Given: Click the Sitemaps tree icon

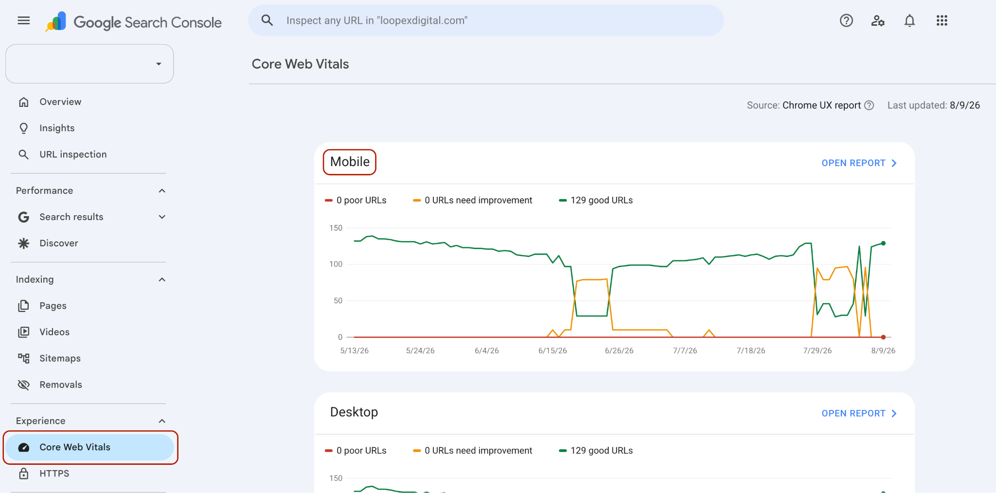Looking at the screenshot, I should click(x=23, y=358).
